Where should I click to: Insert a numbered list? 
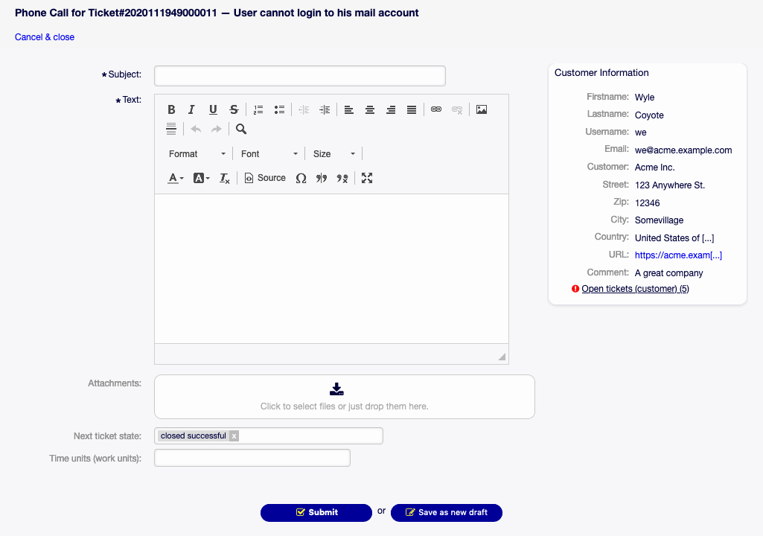tap(258, 109)
